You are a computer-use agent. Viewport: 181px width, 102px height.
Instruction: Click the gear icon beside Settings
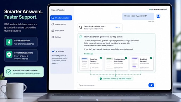pos(53,37)
